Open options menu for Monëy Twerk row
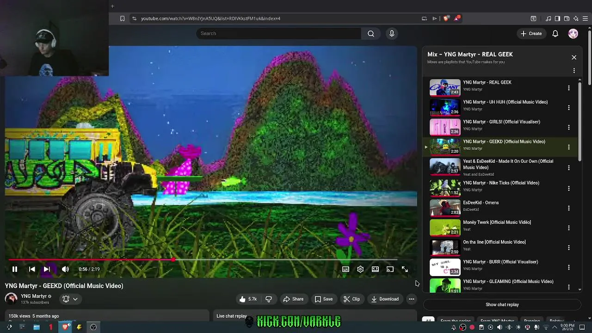 569,228
